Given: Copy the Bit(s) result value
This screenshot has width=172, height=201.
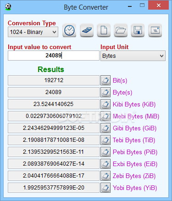Looking at the screenshot, I should (x=105, y=80).
